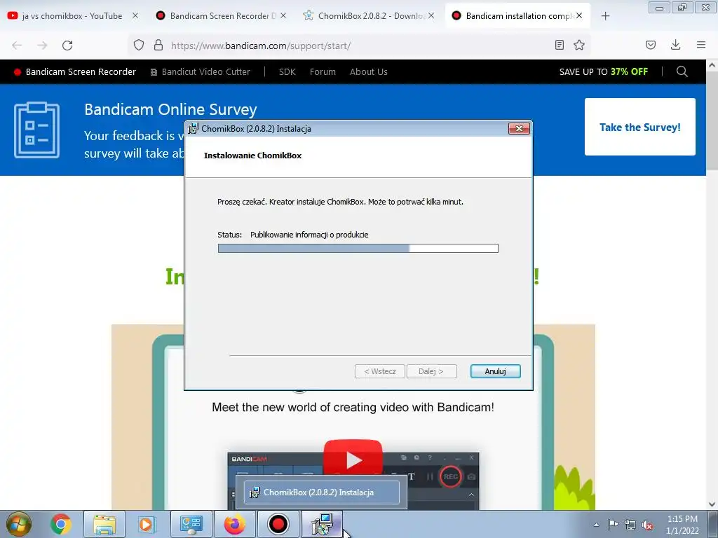Select the Bandicam installation complete tab
The image size is (718, 538).
click(518, 16)
